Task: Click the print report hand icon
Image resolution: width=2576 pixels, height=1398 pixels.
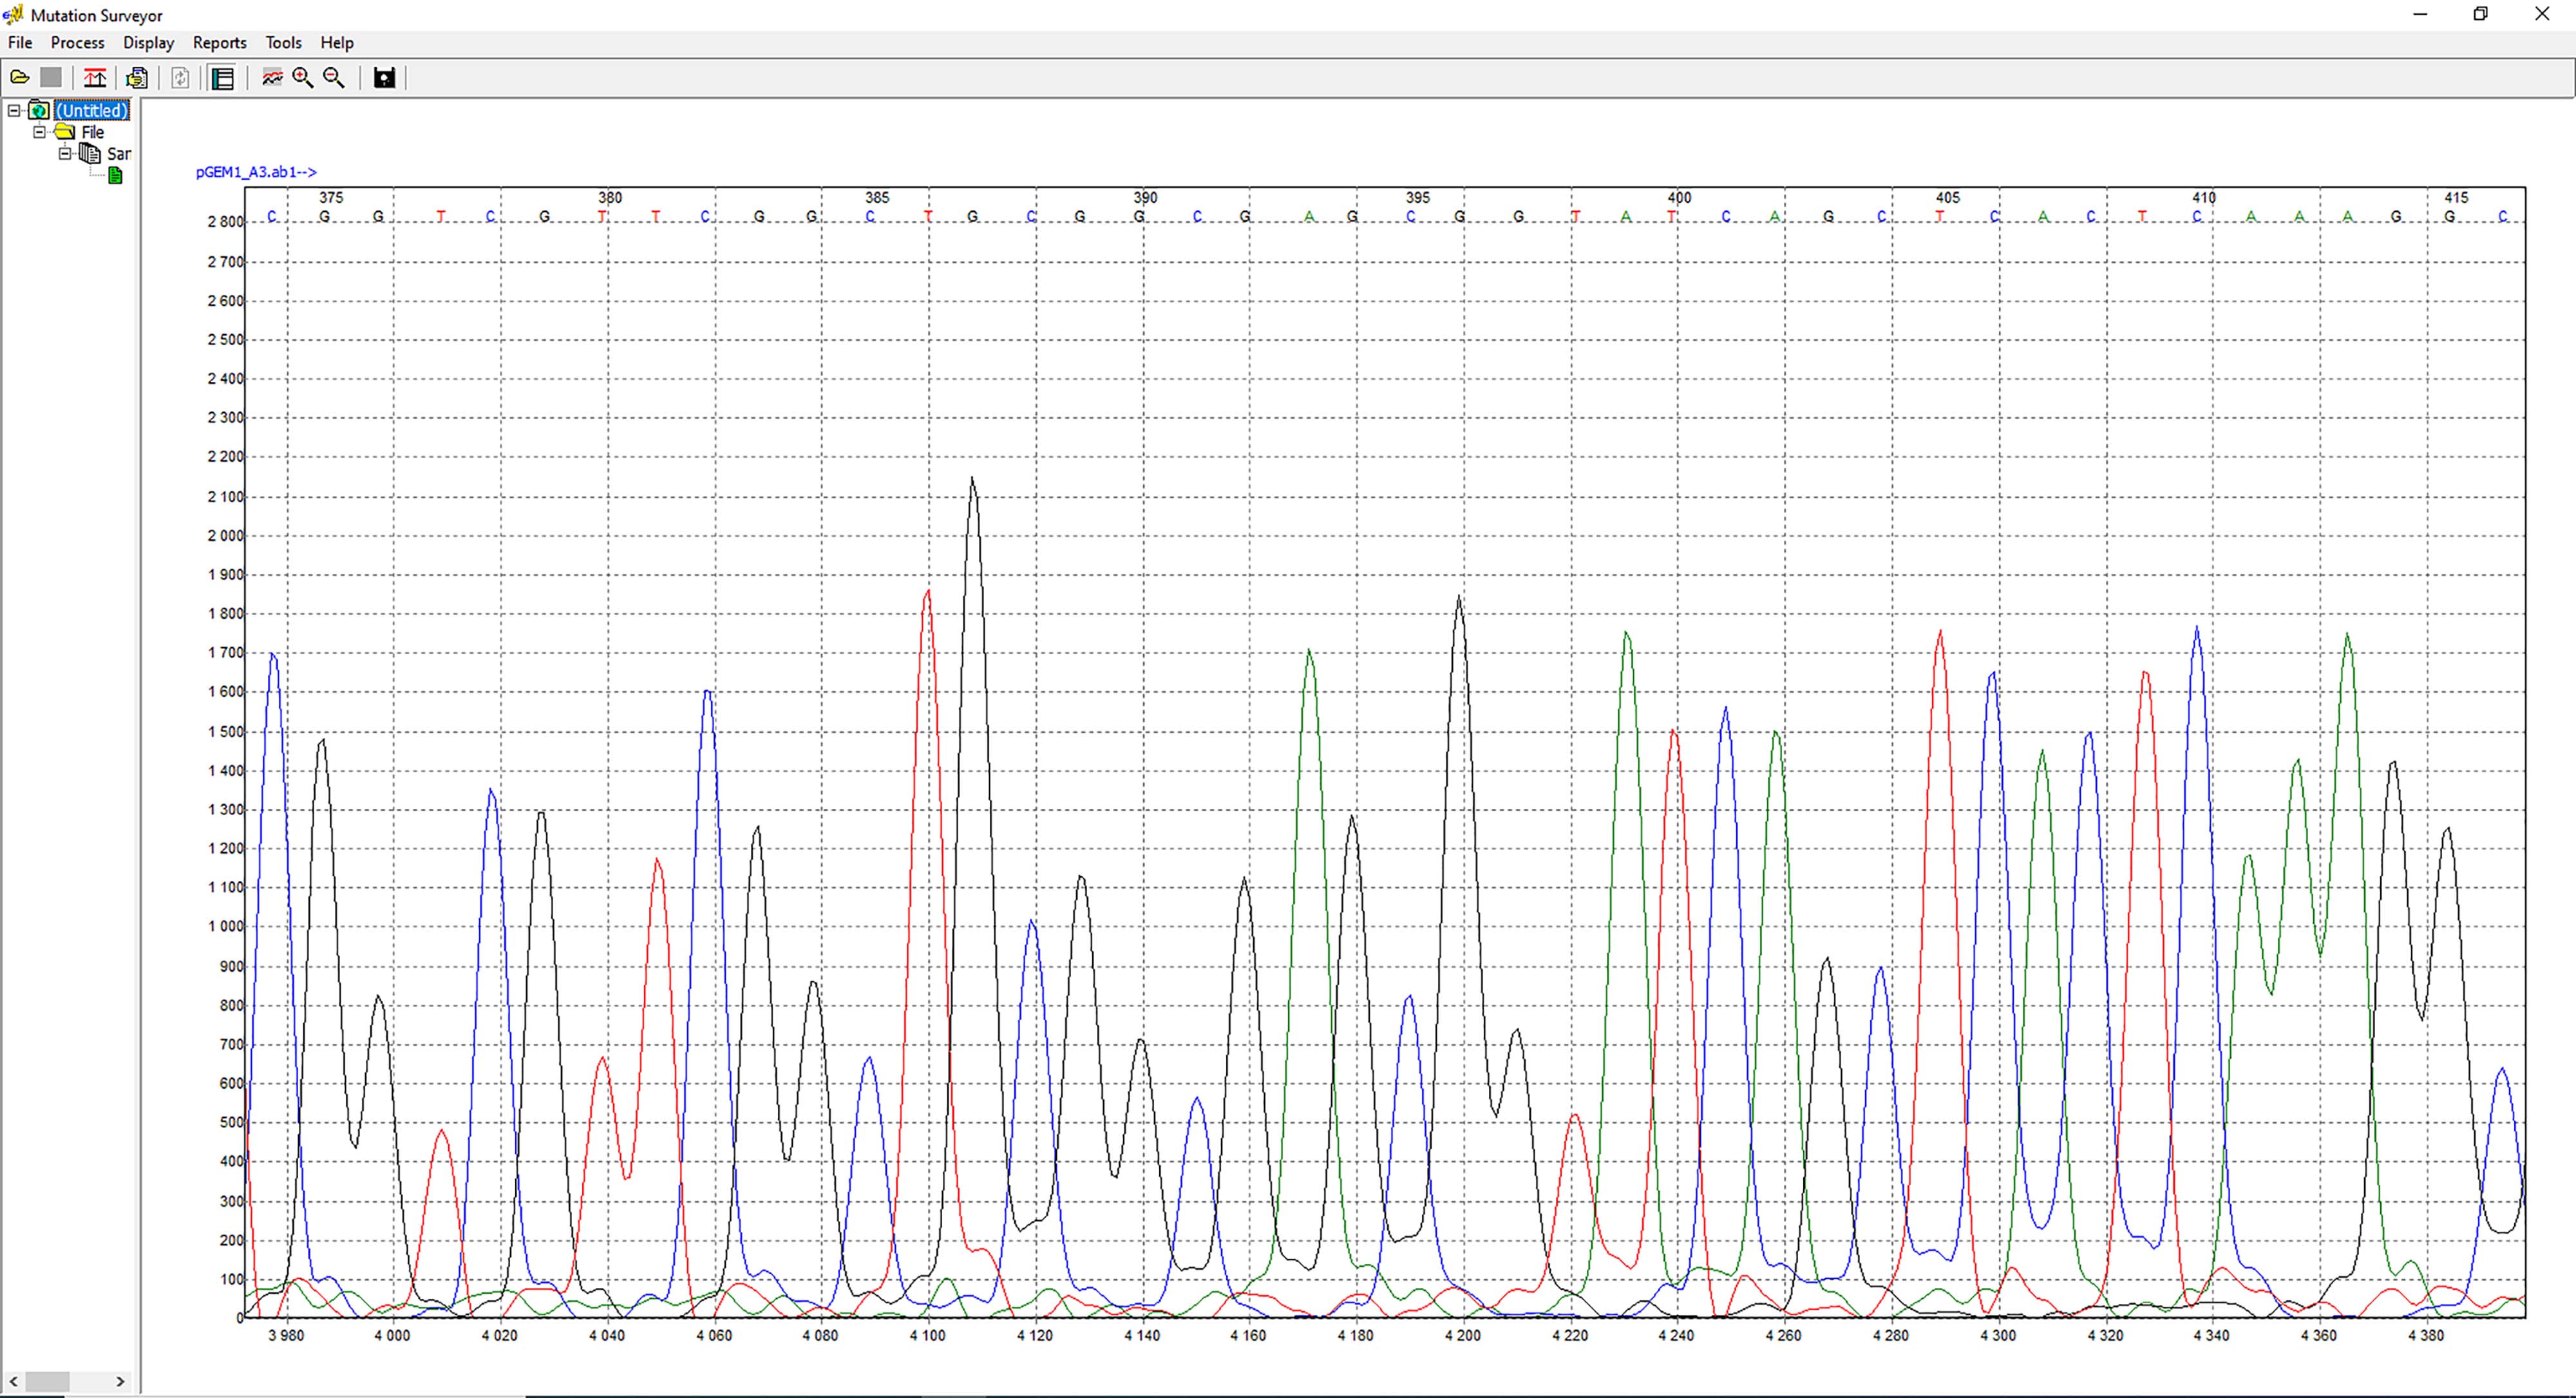Action: pyautogui.click(x=138, y=78)
